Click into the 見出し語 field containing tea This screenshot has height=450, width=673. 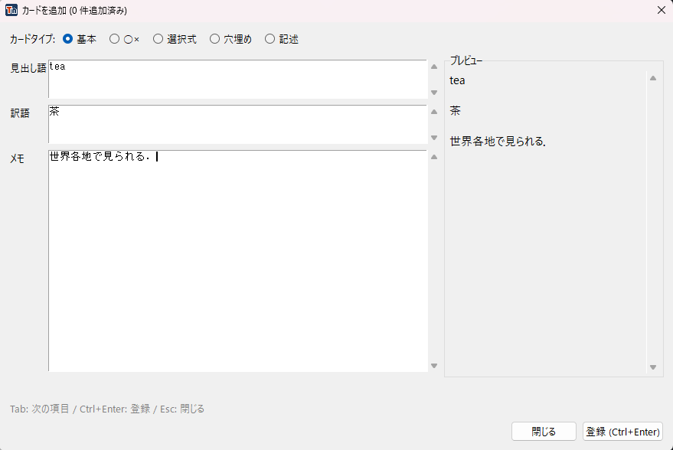tap(238, 80)
